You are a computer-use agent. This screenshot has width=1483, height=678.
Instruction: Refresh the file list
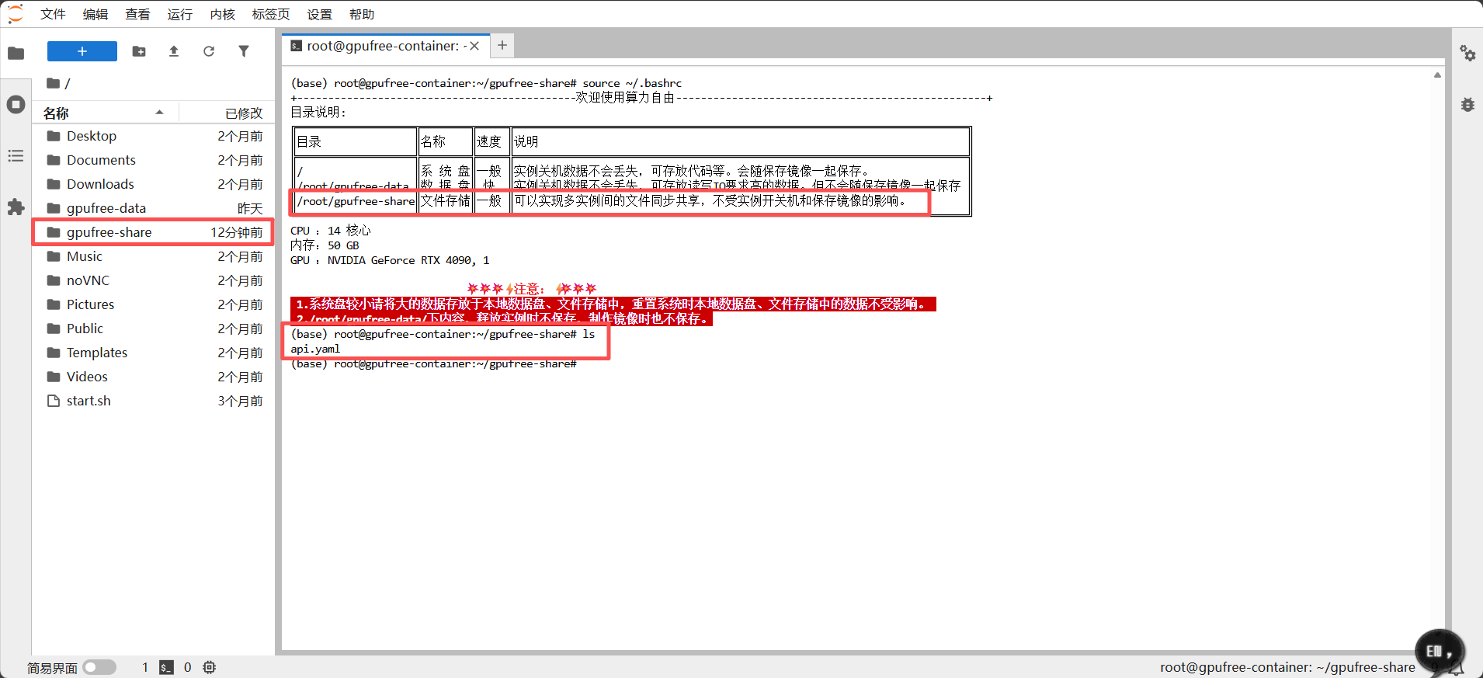[x=209, y=51]
